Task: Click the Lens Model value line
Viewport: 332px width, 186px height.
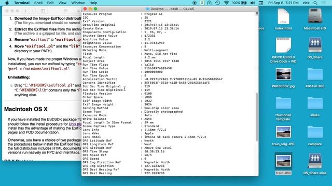Action: point(175,137)
